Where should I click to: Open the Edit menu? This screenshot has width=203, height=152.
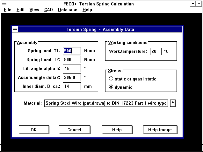(x=20, y=10)
